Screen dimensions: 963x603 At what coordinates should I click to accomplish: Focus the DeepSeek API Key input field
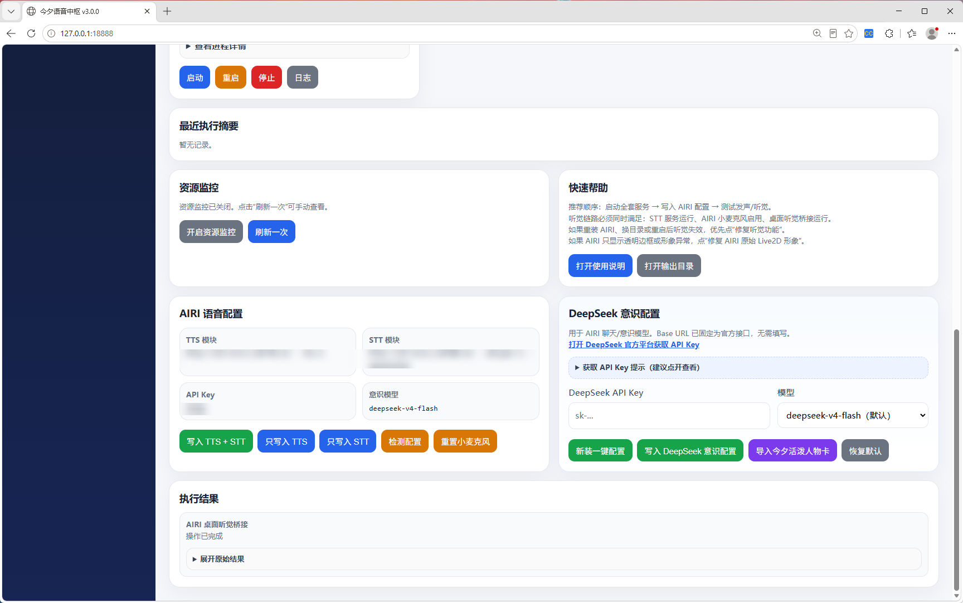pyautogui.click(x=669, y=415)
